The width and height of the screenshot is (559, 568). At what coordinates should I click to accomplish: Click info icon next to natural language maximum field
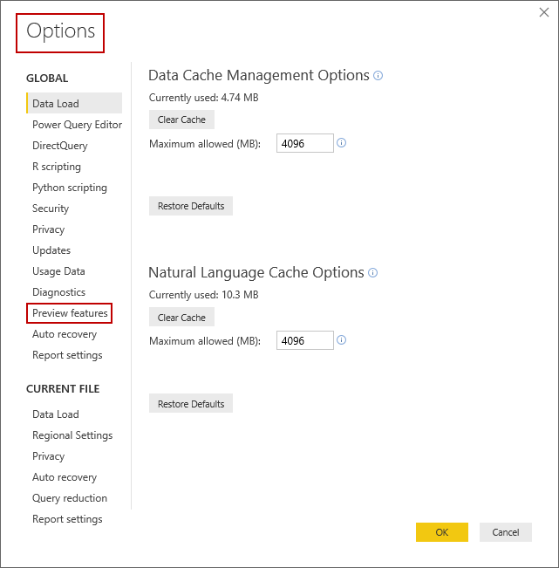[342, 340]
